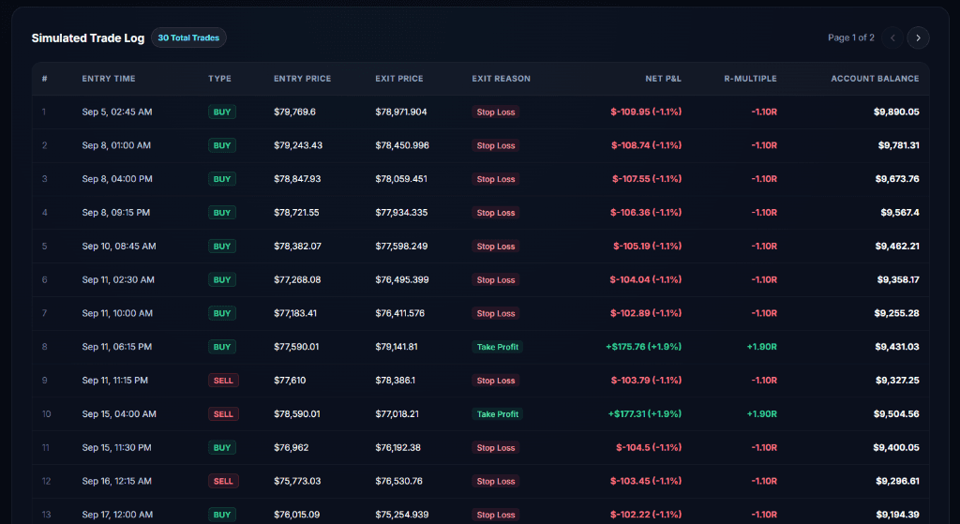
Task: Click net P&L $-107.55 (-1.1%)
Action: (647, 179)
